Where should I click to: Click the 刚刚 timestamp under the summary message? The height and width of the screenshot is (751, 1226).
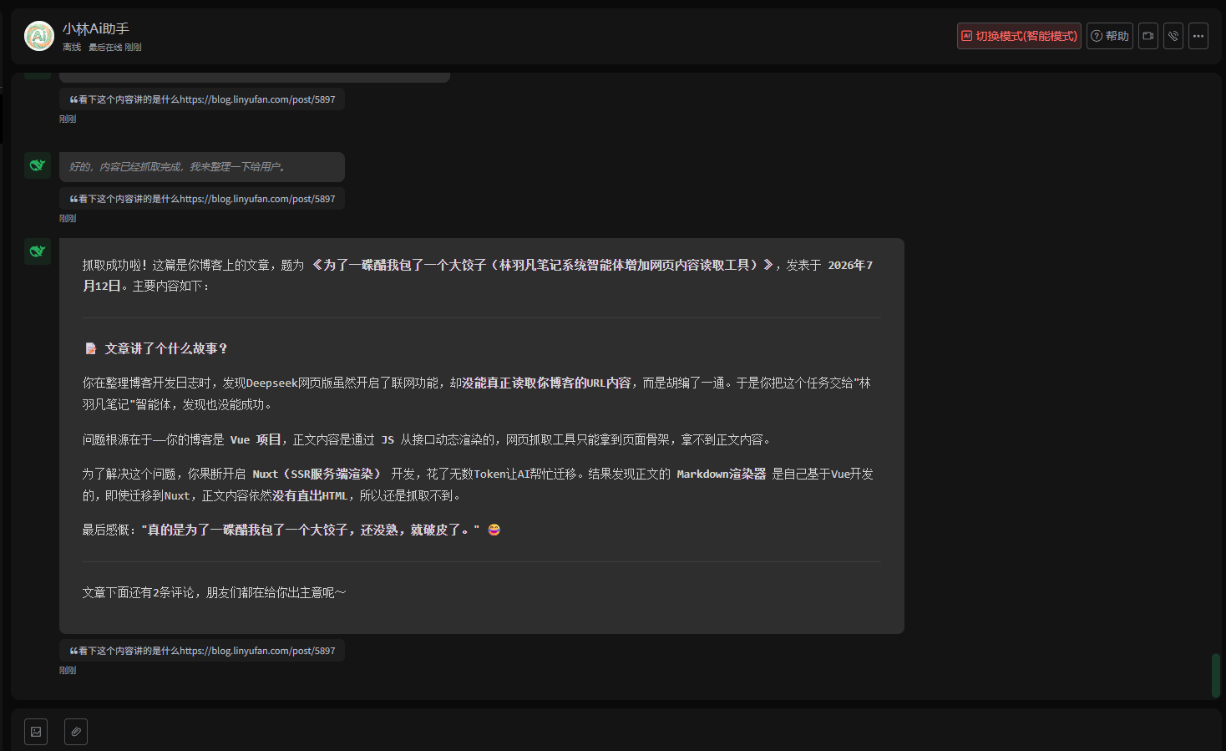pos(68,670)
